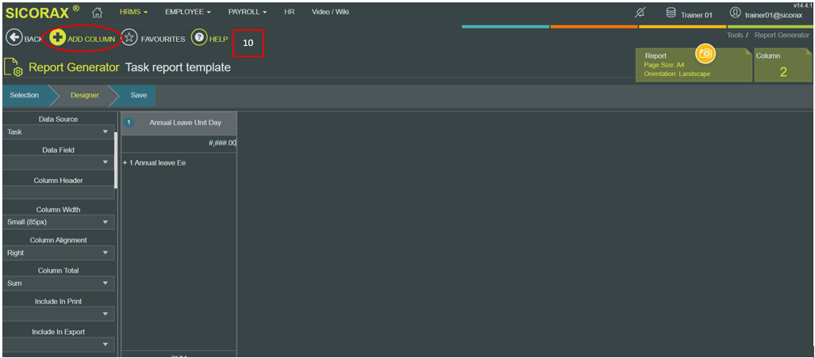
Task: Click the HELP button label
Action: (x=219, y=39)
